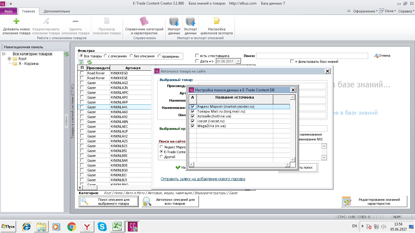Viewport: 415px width, 233px height.
Task: Click 'Редактирование значений характеристик' button
Action: pos(375,202)
